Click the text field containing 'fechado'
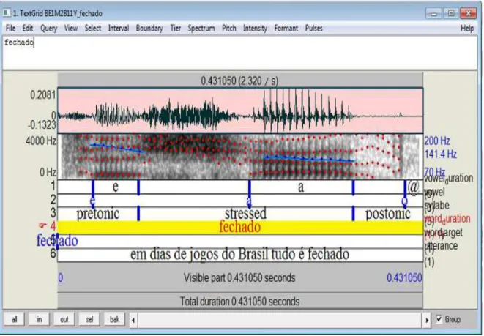The width and height of the screenshot is (484, 336). coord(240,53)
